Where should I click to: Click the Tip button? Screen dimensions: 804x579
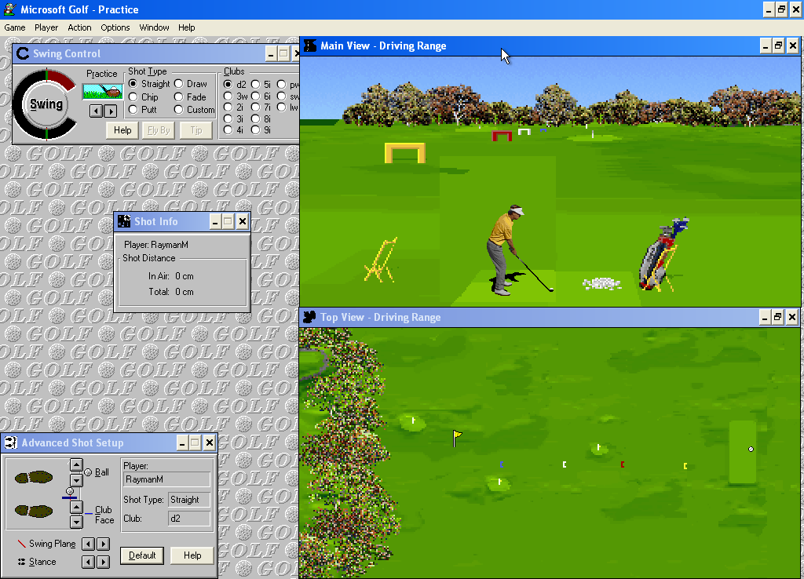tap(196, 130)
